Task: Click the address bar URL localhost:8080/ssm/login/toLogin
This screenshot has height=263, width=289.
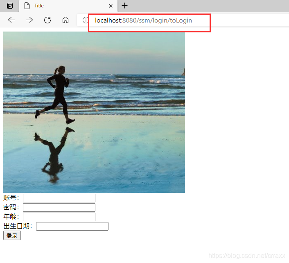Action: click(143, 20)
